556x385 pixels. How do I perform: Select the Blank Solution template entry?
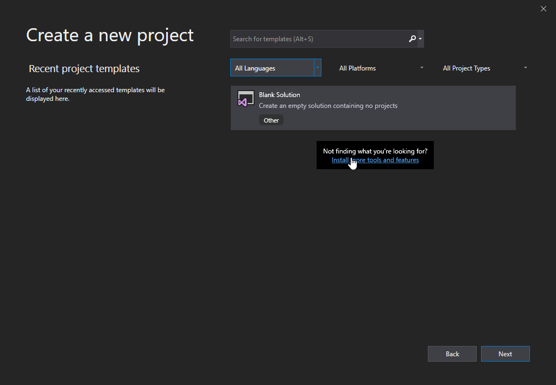click(373, 107)
